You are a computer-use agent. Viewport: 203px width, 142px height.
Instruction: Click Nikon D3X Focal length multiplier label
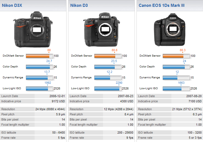15,125
